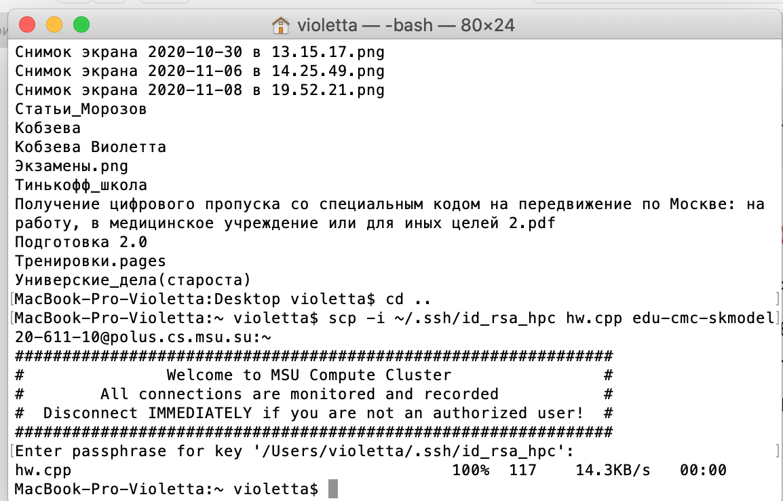Image resolution: width=783 pixels, height=501 pixels.
Task: Click the '14.3KB/s' transfer speed text
Action: pyautogui.click(x=613, y=470)
